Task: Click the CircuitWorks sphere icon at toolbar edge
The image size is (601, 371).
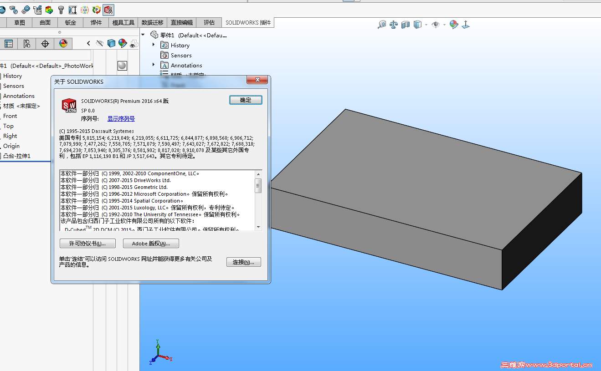Action: point(2,10)
